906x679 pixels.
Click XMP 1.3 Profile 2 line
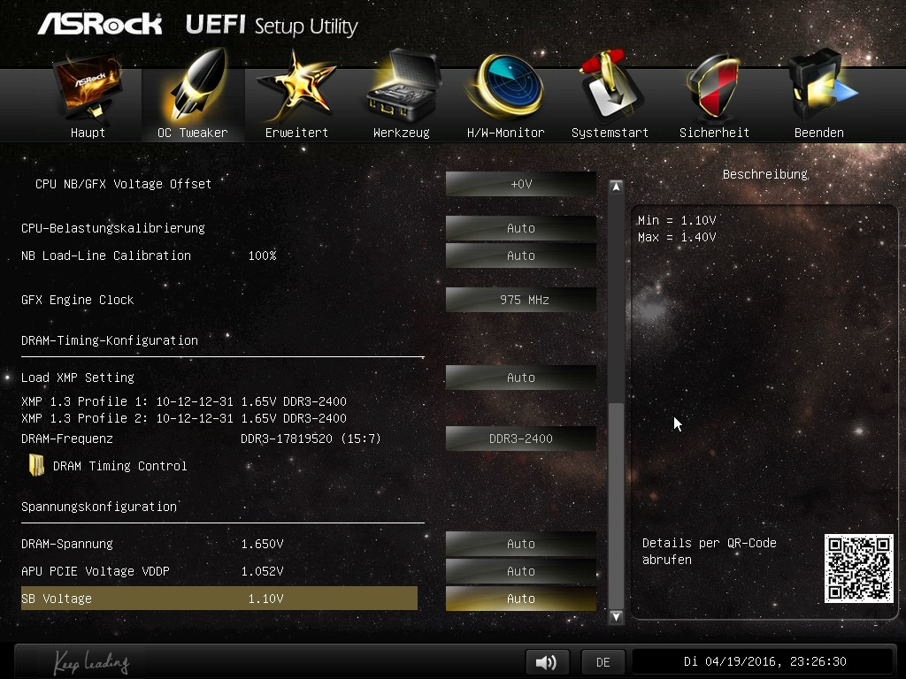184,418
